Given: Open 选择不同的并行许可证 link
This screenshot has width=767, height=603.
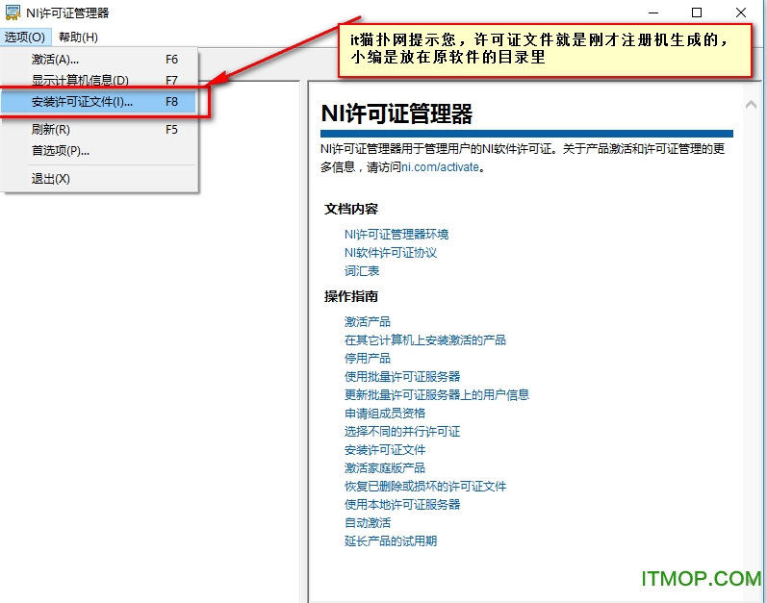Looking at the screenshot, I should point(402,432).
